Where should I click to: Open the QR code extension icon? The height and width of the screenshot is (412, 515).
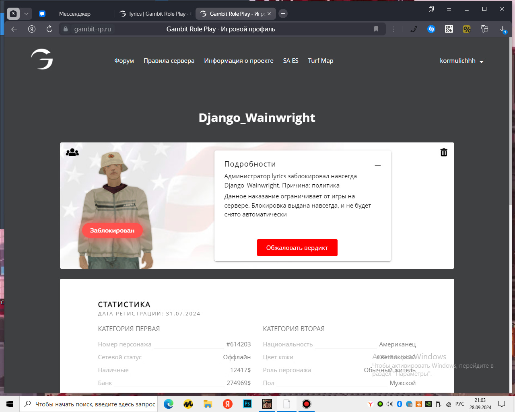tap(449, 29)
